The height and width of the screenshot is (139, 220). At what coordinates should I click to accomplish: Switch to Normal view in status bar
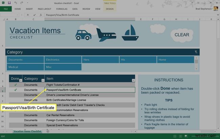(x=175, y=136)
